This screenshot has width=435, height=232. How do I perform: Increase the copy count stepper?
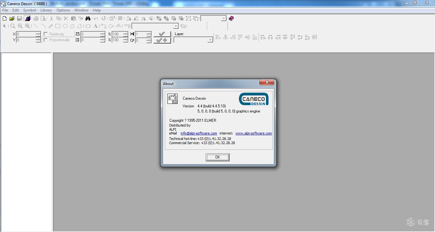149,33
